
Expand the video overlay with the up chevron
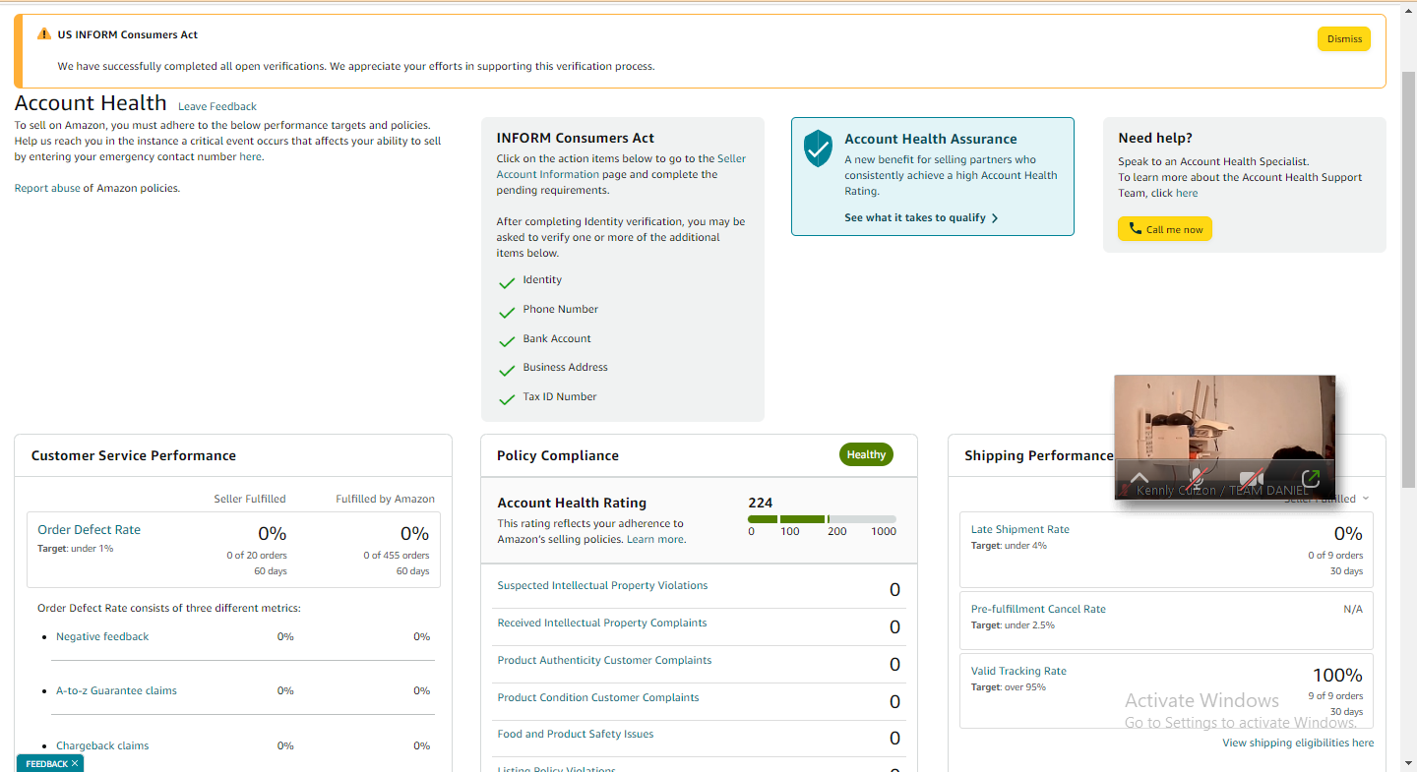pyautogui.click(x=1140, y=479)
